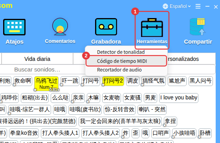
Task: Play the 调皮 sound button
Action: click(133, 81)
